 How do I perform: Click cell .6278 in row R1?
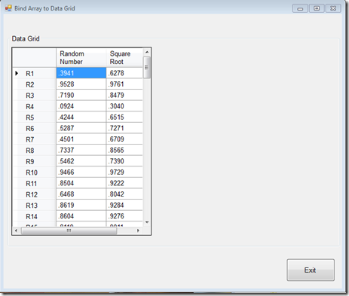tap(124, 73)
